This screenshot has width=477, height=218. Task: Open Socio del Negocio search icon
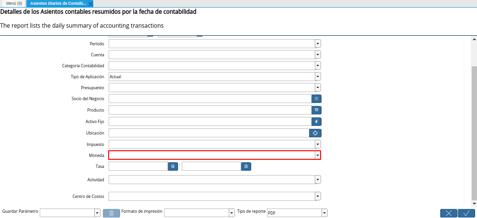[x=316, y=99]
